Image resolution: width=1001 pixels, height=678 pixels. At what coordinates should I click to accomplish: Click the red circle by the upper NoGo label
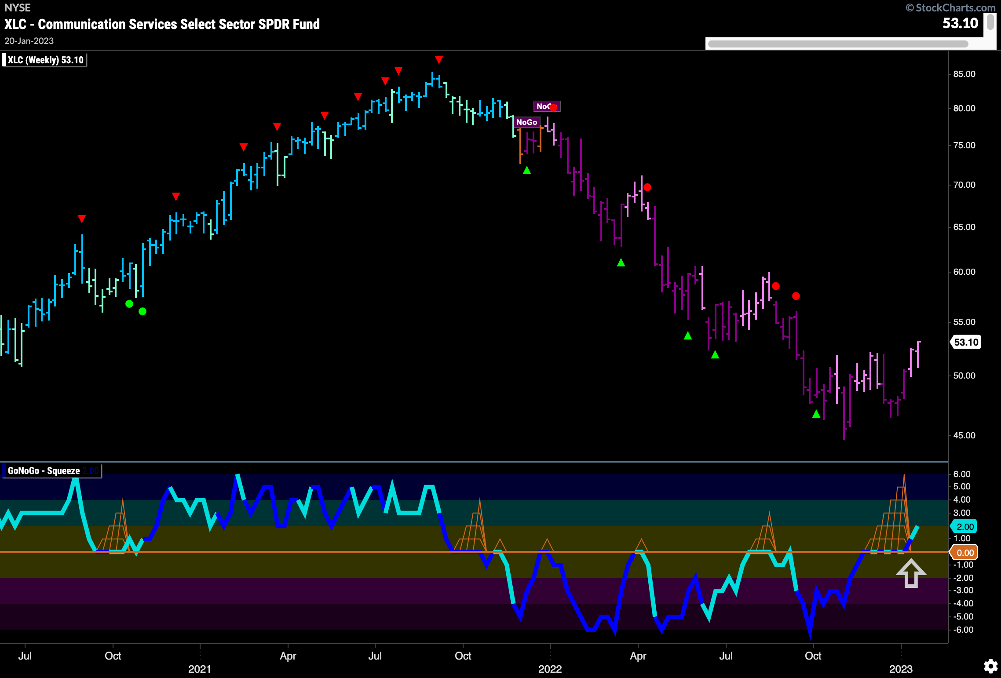[553, 107]
